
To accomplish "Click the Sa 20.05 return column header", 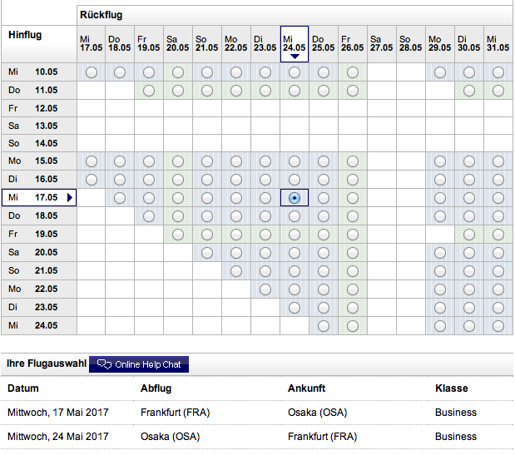I will (178, 43).
